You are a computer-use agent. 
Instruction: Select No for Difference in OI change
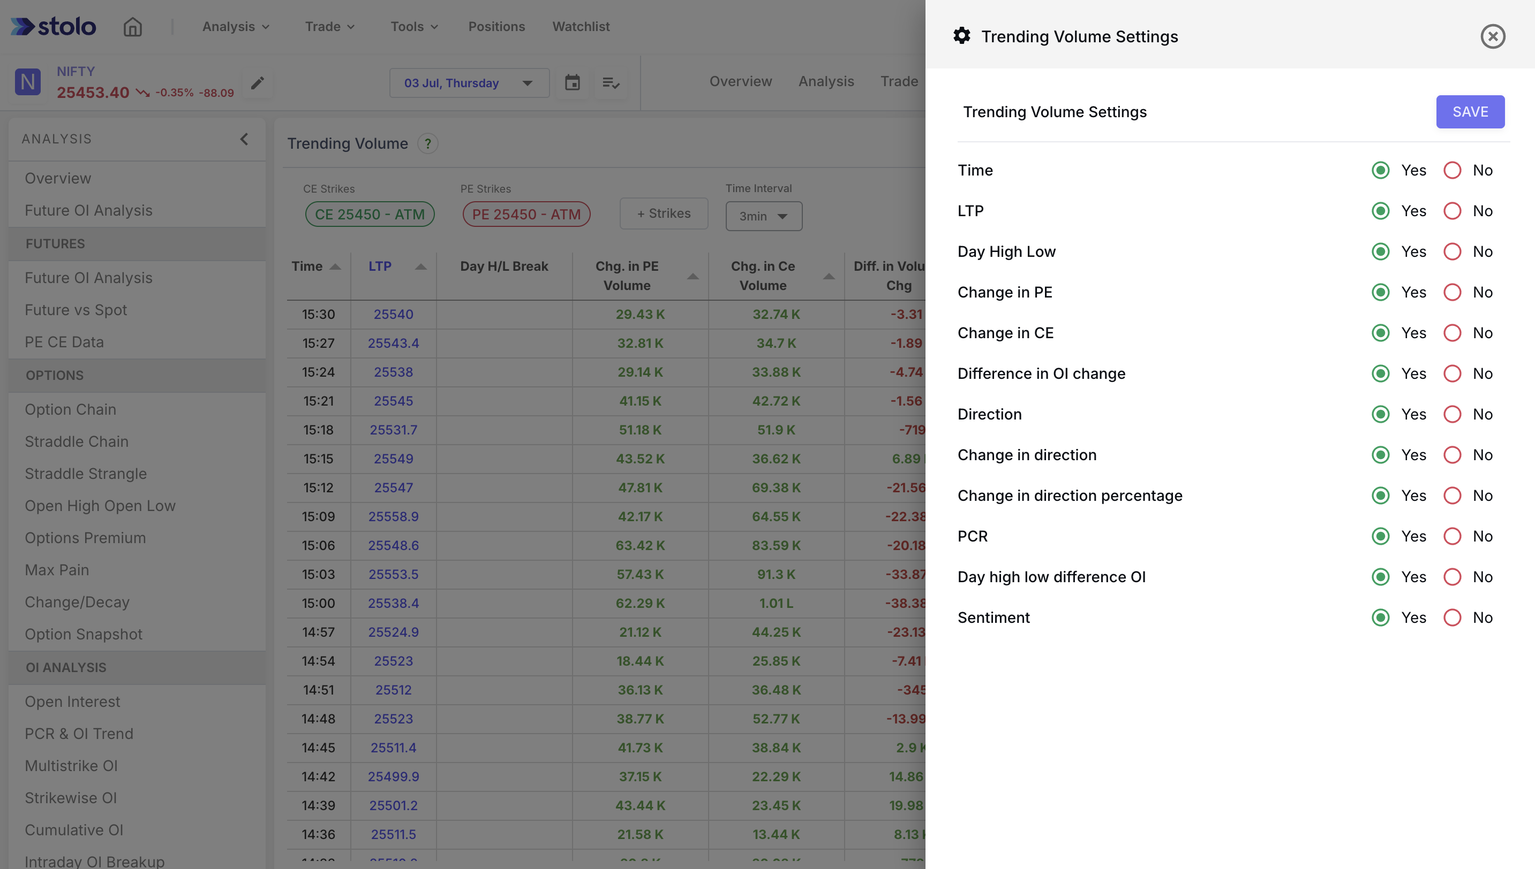tap(1452, 373)
